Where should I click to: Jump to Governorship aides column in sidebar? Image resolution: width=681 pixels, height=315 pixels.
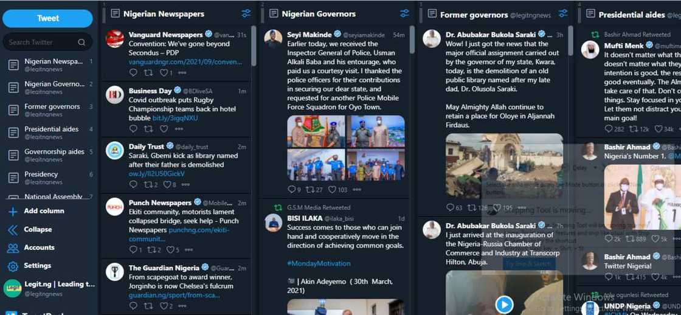[54, 152]
